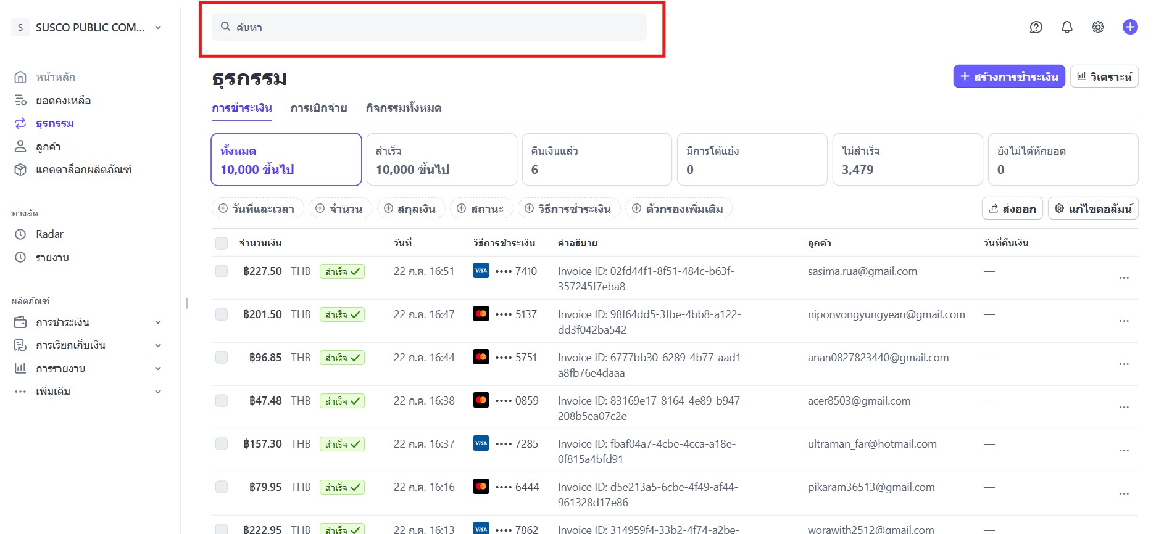Image resolution: width=1164 pixels, height=534 pixels.
Task: Switch to the กิจกรรมทั้งหมด tab
Action: pos(403,108)
